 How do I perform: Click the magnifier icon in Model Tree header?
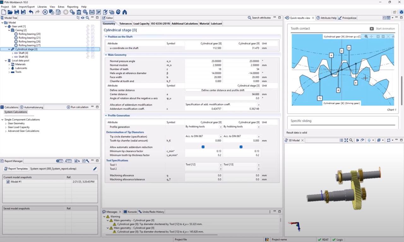[87, 18]
